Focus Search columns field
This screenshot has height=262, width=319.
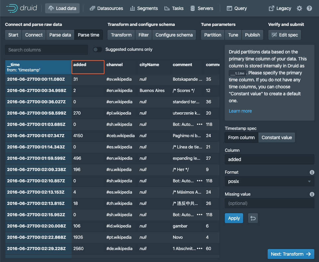point(46,50)
